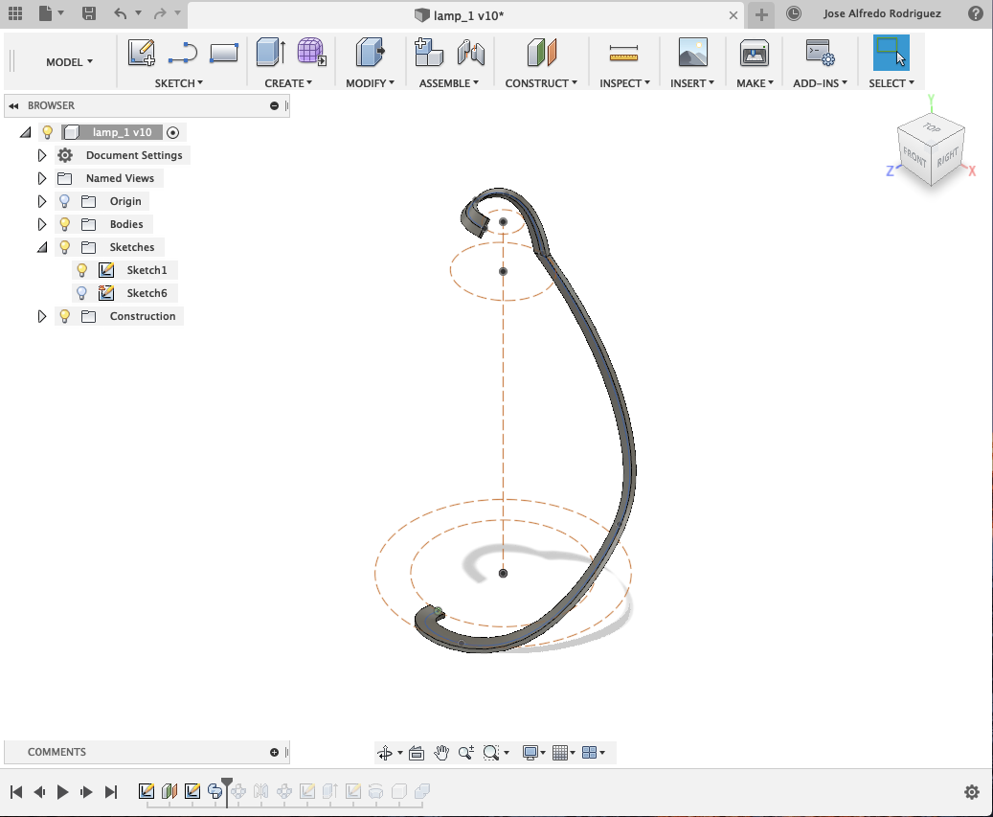The height and width of the screenshot is (817, 993).
Task: Open the Display Settings icon
Action: pos(530,752)
